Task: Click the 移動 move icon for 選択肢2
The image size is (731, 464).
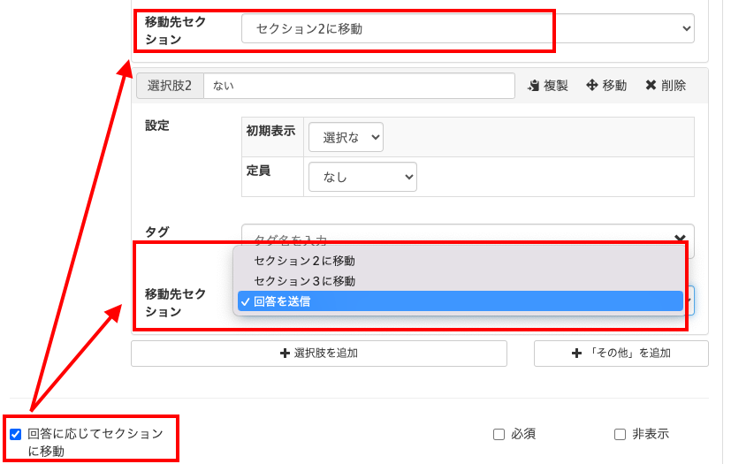Action: tap(591, 86)
